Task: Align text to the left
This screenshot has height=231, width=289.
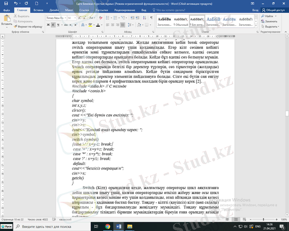Action: 108,25
